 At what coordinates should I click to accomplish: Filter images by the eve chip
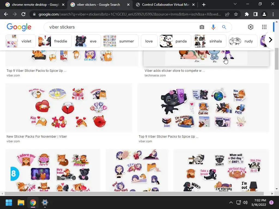coord(87,41)
